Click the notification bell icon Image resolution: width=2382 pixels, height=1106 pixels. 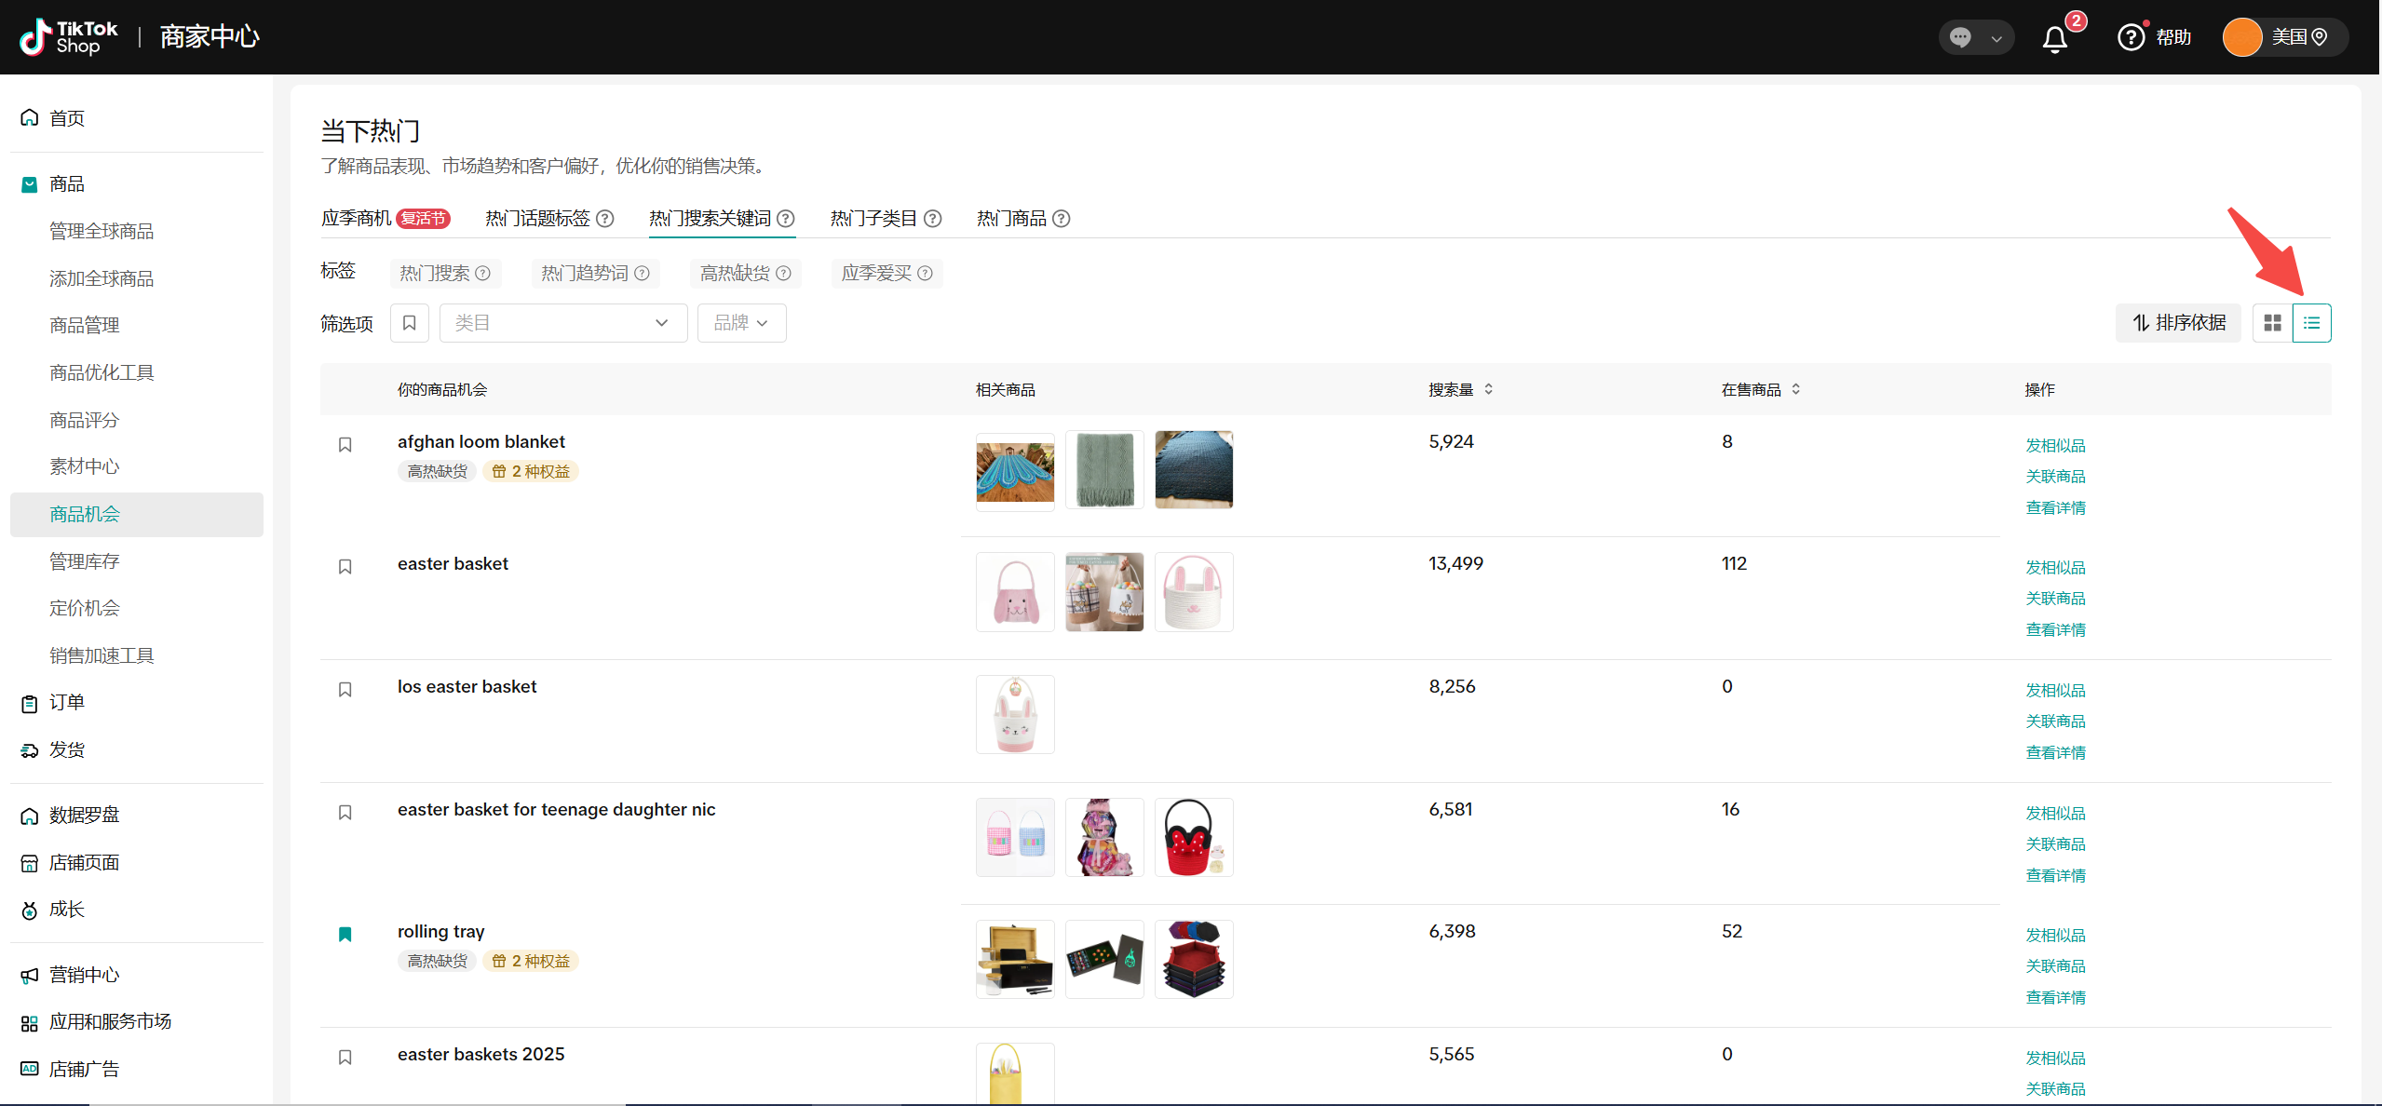pos(2054,38)
